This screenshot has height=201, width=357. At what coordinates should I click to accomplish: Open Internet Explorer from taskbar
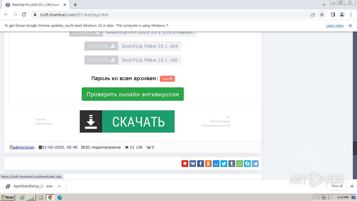[22, 197]
